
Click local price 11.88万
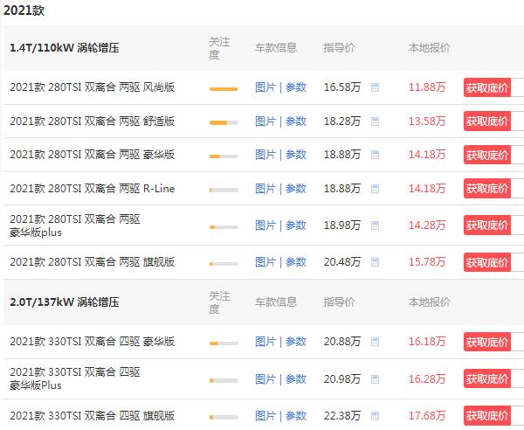[x=427, y=87]
